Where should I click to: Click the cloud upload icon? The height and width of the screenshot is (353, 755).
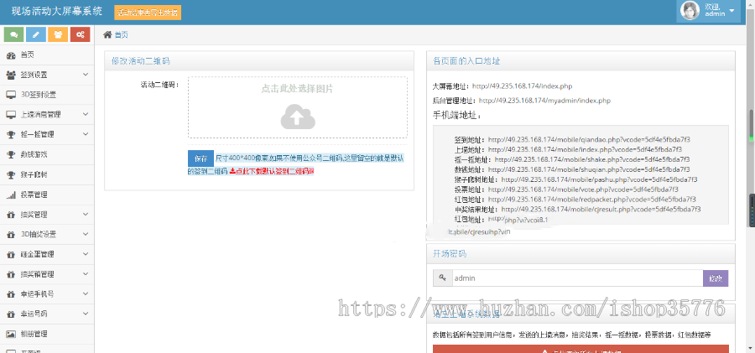click(x=297, y=117)
